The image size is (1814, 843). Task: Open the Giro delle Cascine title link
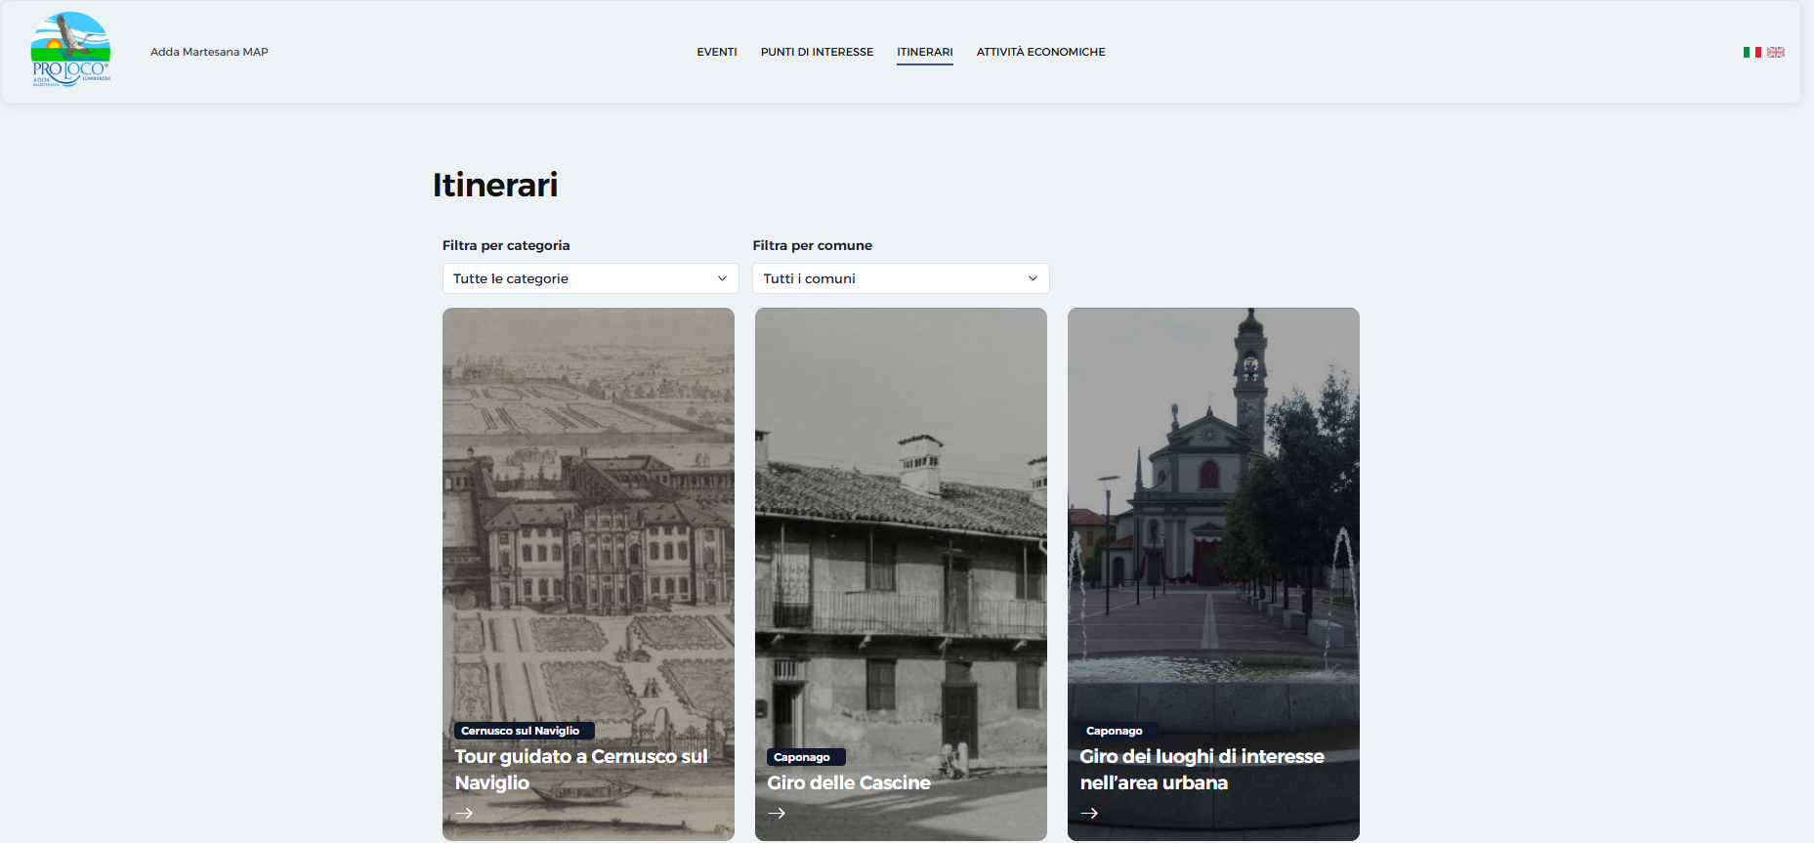tap(848, 782)
